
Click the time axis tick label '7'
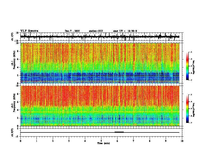(x=134, y=141)
